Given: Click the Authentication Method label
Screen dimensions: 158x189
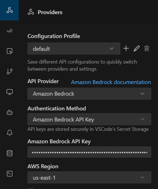Looking at the screenshot, I should click(x=57, y=108).
